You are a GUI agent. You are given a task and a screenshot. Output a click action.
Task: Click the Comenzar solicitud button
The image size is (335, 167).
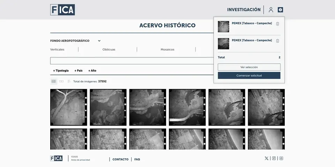[x=249, y=75]
